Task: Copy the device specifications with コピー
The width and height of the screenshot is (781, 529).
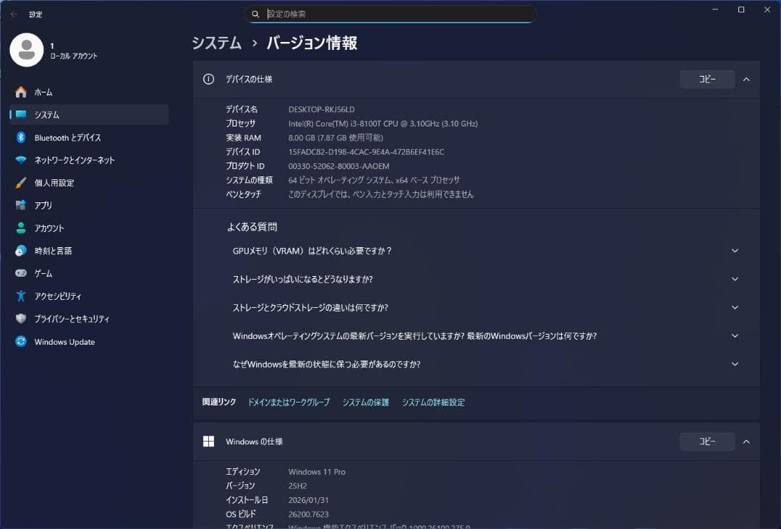Action: click(x=707, y=79)
